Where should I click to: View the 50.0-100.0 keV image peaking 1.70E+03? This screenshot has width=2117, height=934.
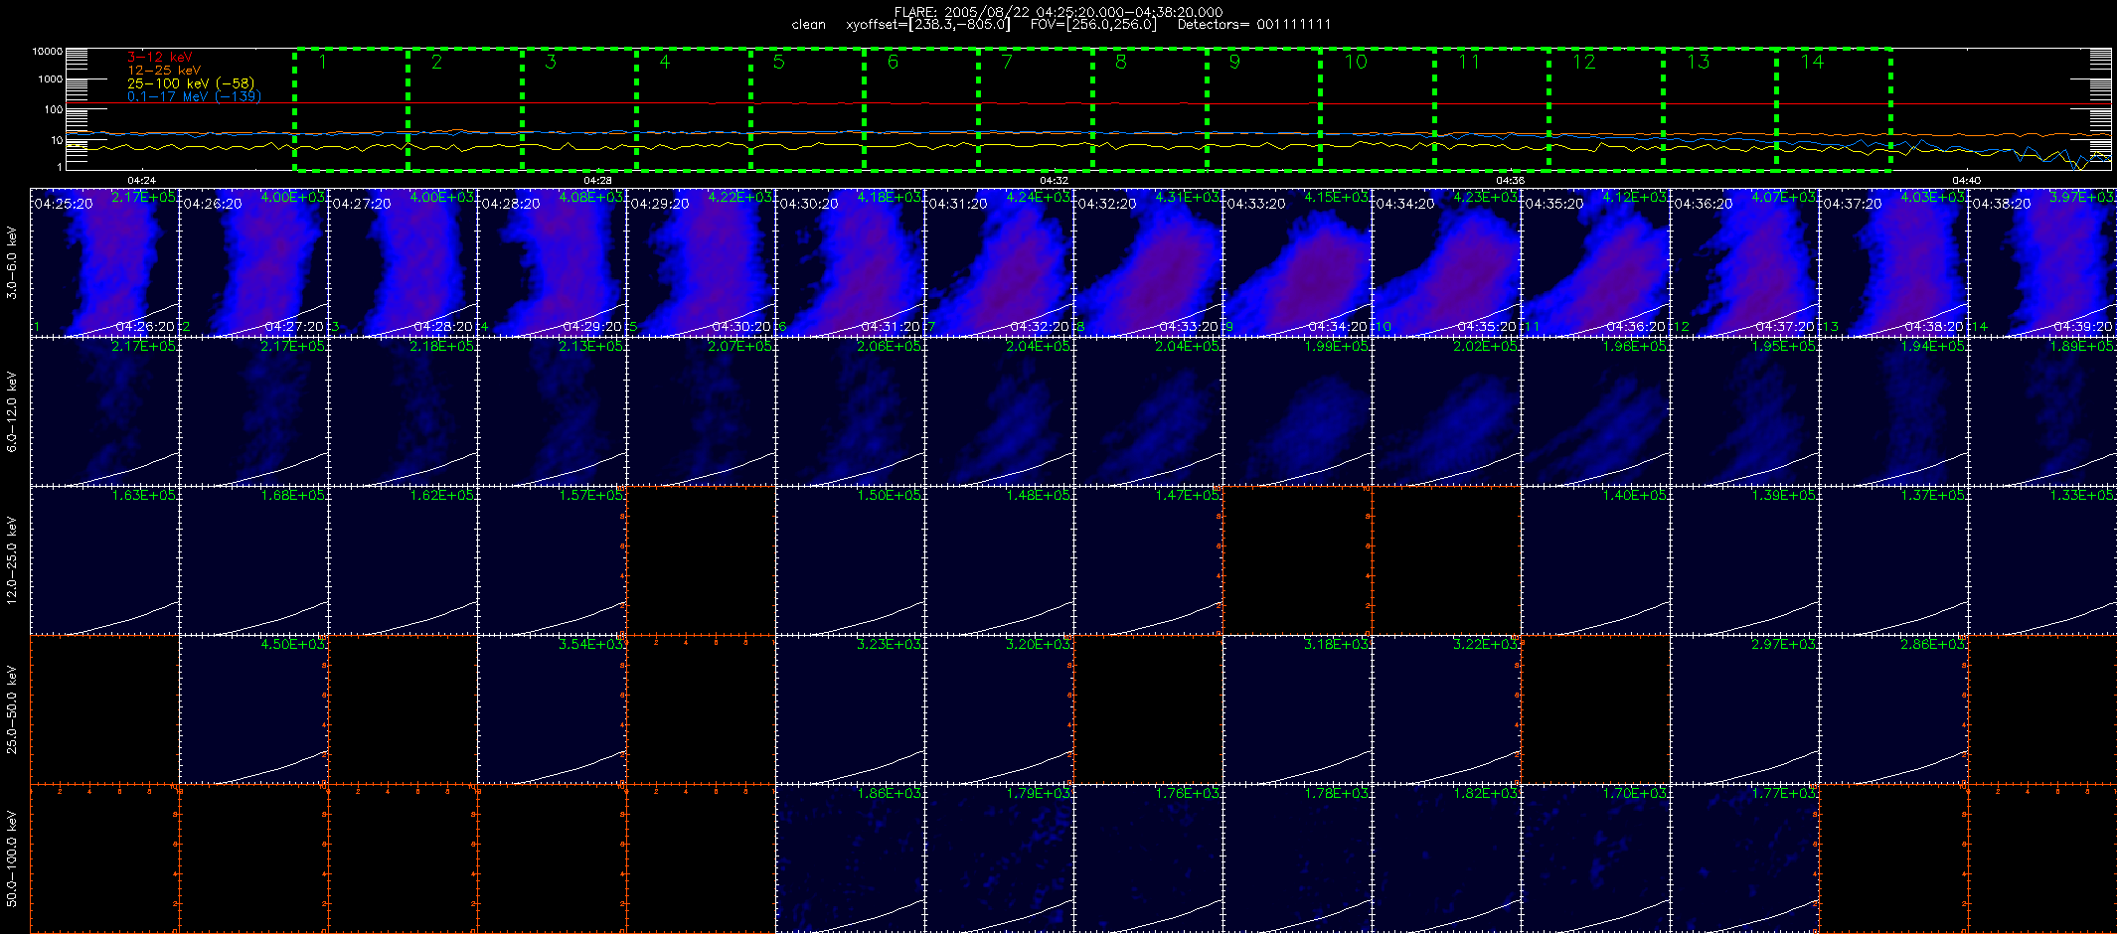pyautogui.click(x=1595, y=858)
